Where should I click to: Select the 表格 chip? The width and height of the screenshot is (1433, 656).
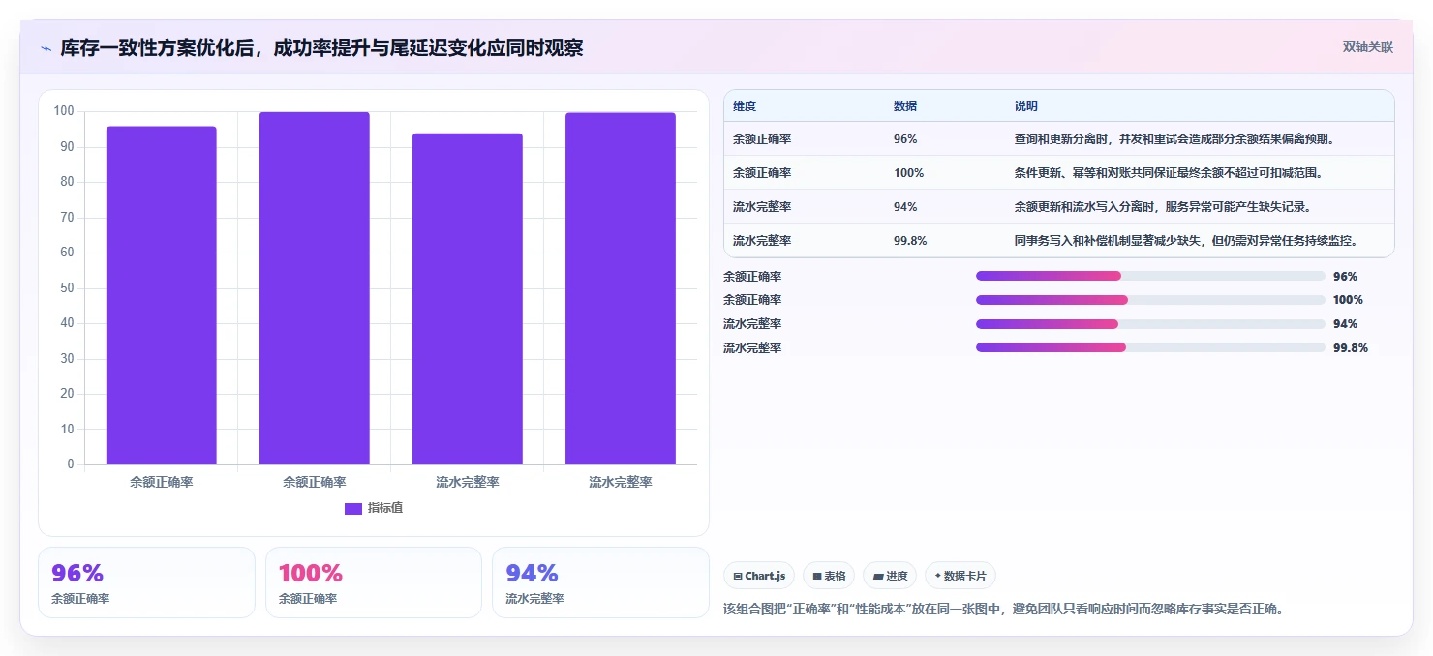pos(829,576)
